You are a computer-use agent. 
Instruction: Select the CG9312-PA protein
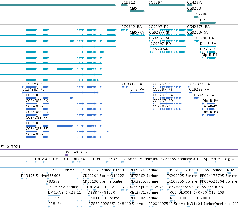[x=132, y=84]
